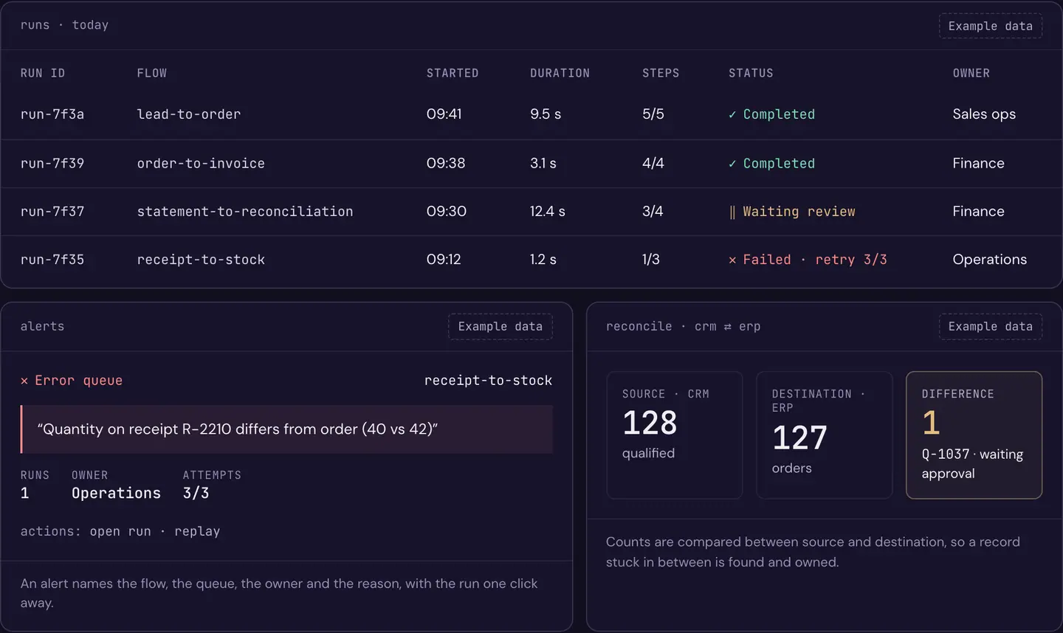This screenshot has width=1063, height=633.
Task: Click steps value 3/4
Action: click(x=653, y=212)
